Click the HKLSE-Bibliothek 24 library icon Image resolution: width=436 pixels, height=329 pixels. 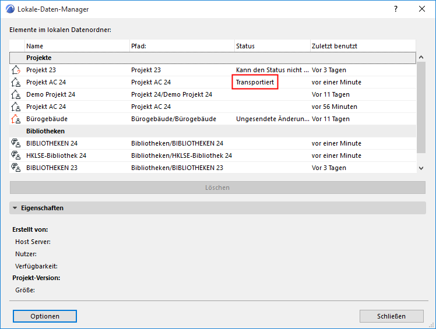coord(16,155)
